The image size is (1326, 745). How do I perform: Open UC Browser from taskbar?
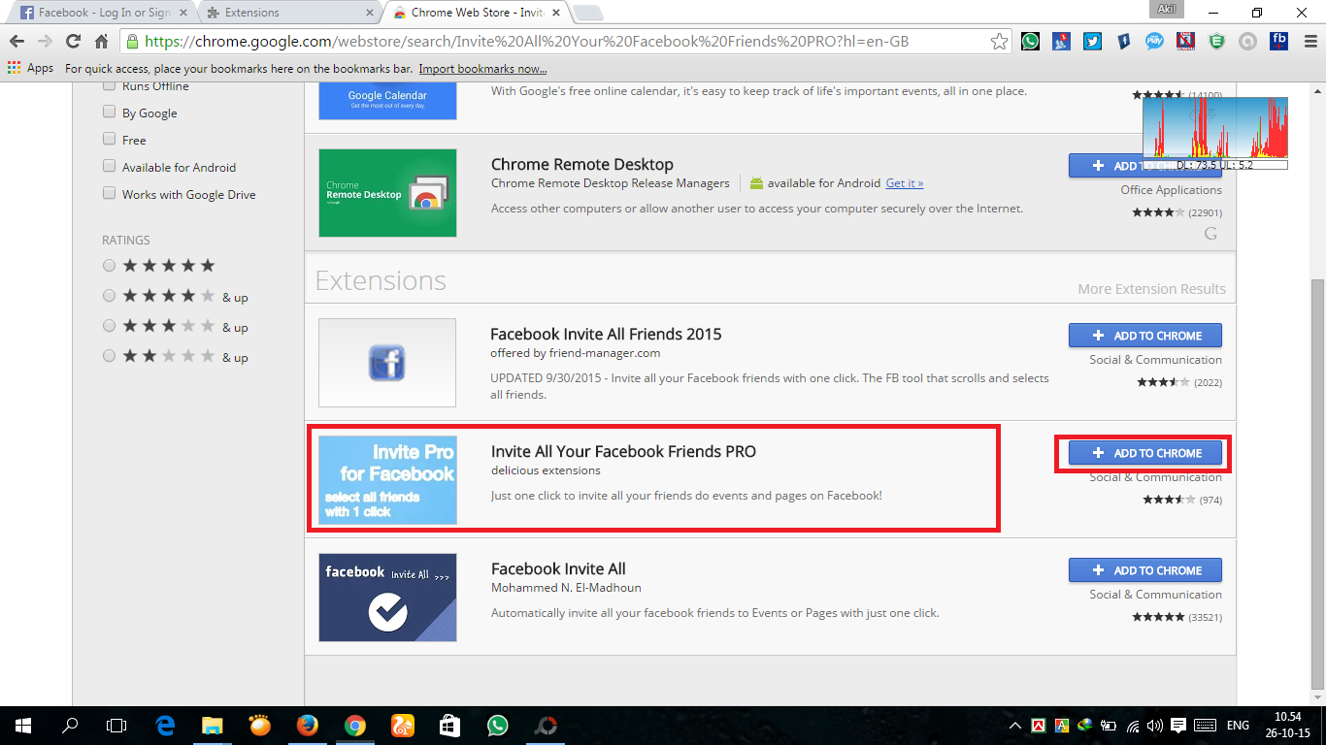(x=402, y=725)
